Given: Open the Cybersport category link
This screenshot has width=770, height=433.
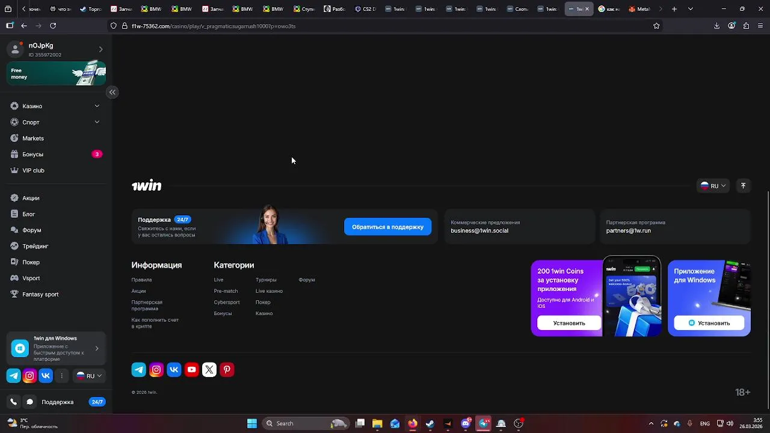Looking at the screenshot, I should (227, 302).
